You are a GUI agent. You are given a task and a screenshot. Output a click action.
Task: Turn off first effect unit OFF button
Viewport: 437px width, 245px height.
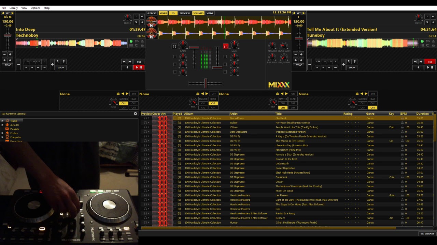[134, 94]
